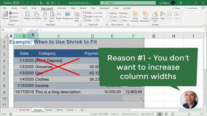The width and height of the screenshot is (207, 116).
Task: Open the Margins options
Action: pos(27,16)
